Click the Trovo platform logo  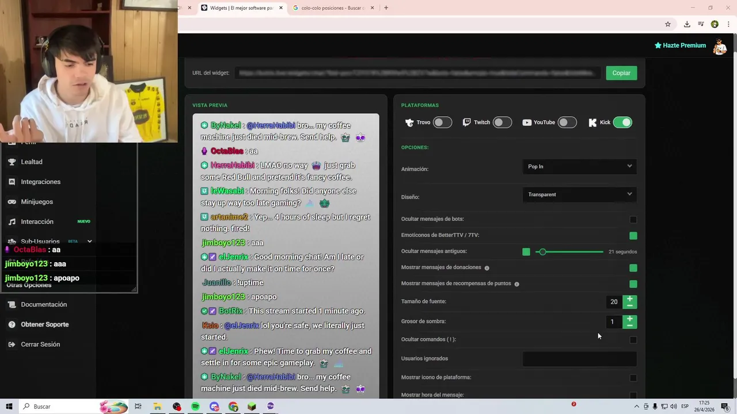(409, 122)
